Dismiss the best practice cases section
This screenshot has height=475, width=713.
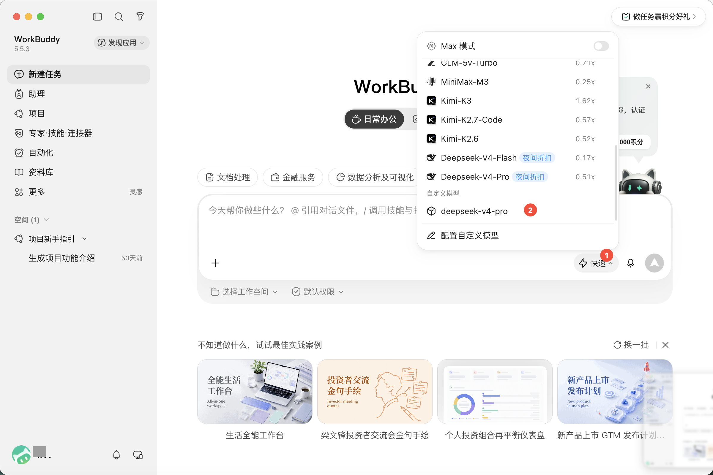665,345
